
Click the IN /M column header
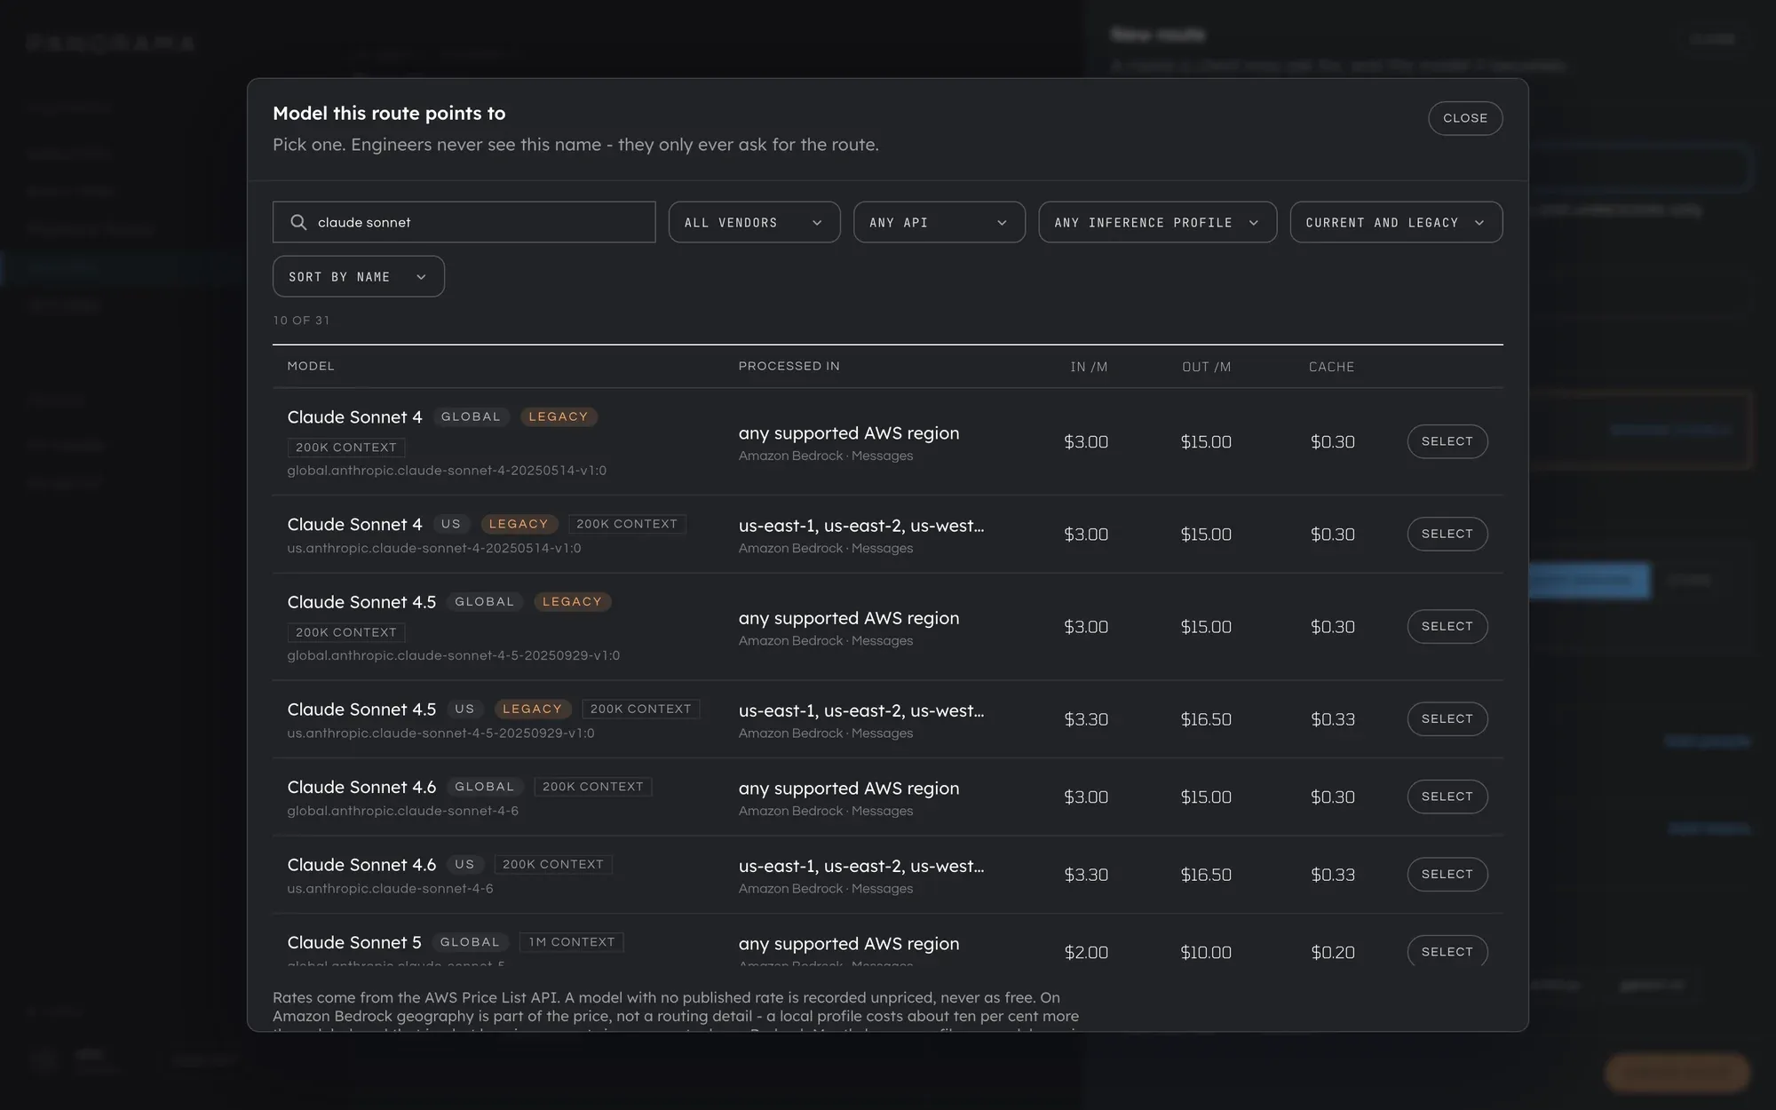coord(1089,367)
